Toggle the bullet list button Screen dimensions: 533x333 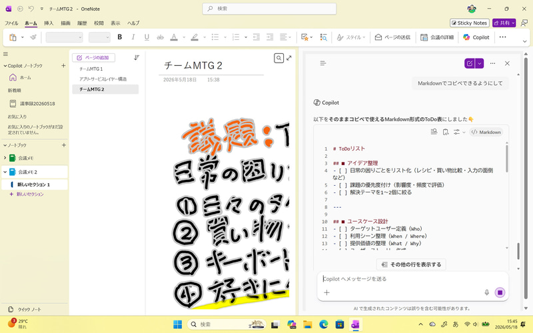point(215,37)
